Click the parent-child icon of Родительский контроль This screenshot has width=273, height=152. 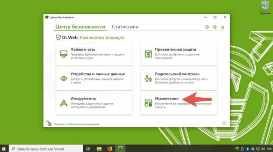click(148, 79)
